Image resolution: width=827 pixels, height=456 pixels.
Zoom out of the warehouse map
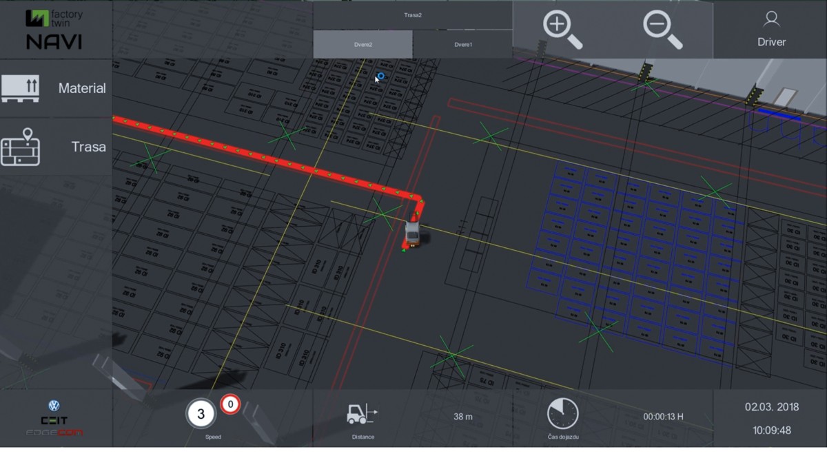pos(662,30)
